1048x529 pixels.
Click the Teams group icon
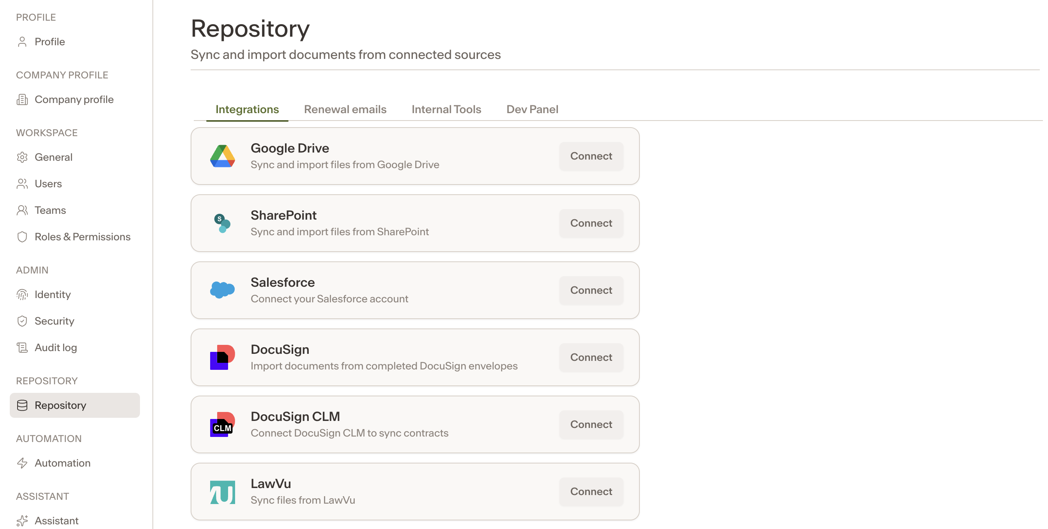point(22,210)
